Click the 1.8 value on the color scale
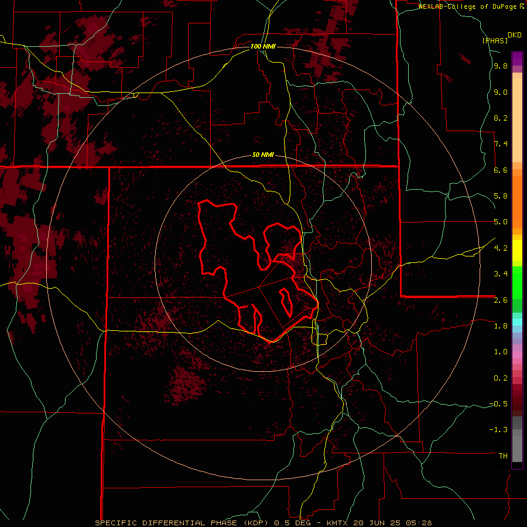This screenshot has width=527, height=527. coord(501,326)
